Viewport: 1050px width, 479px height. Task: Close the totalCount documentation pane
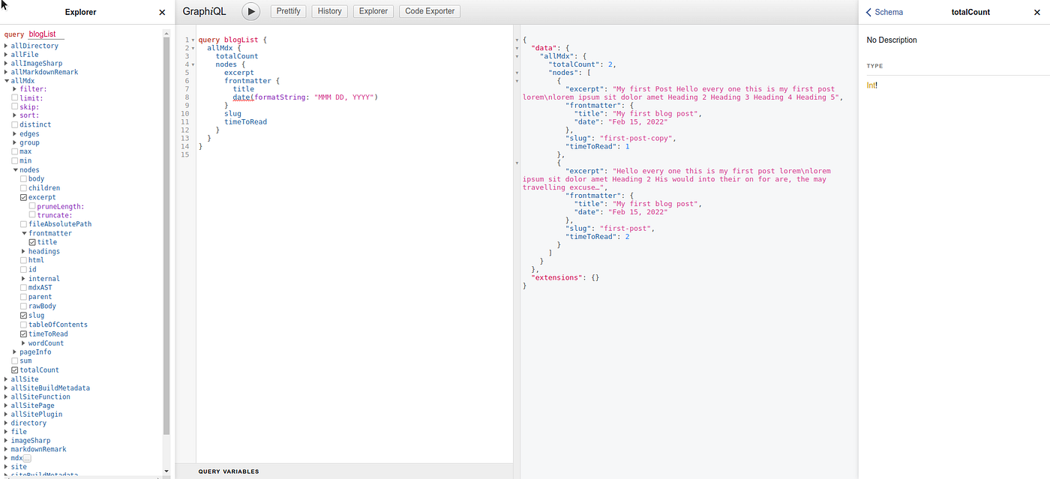tap(1037, 12)
